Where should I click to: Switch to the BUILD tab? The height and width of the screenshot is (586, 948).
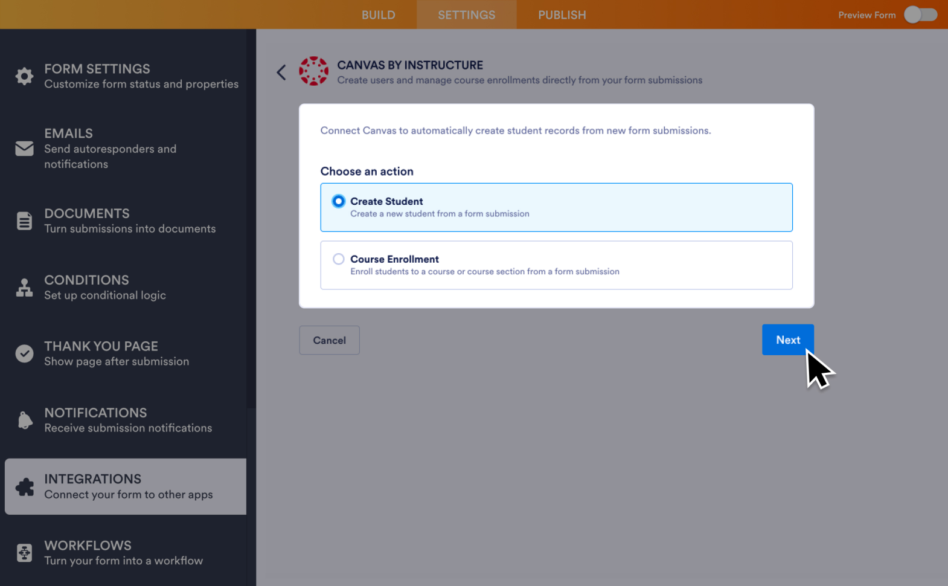pyautogui.click(x=379, y=14)
